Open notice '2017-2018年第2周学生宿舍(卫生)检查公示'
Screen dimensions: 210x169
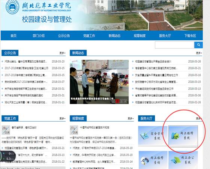26,68
